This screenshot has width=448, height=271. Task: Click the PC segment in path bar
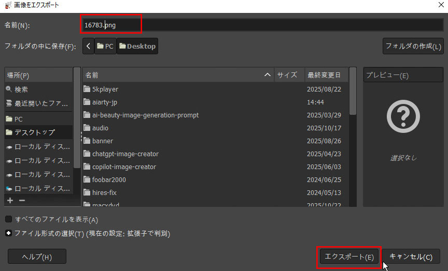click(105, 46)
